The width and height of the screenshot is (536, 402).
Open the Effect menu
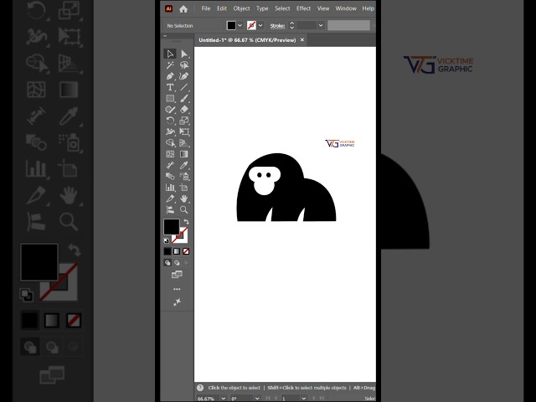click(x=303, y=8)
